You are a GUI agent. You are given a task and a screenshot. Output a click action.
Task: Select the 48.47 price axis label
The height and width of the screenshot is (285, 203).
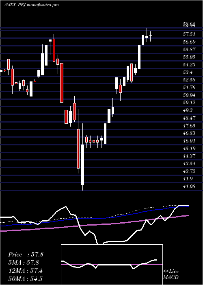click(x=189, y=118)
